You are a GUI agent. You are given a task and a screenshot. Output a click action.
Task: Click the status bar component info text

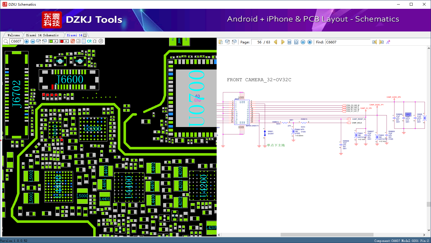coord(402,241)
